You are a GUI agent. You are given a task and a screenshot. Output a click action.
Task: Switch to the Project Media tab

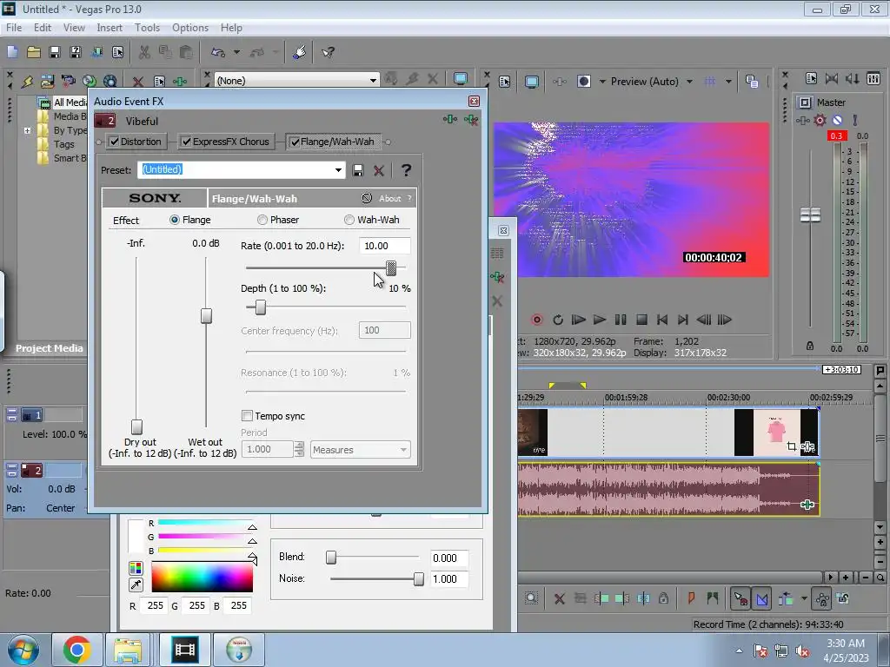coord(49,348)
